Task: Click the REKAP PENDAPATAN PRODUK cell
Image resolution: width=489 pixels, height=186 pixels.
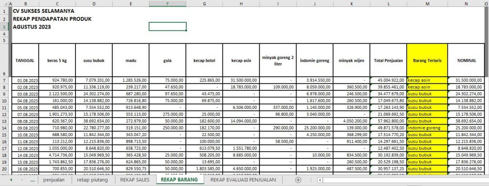Action: [x=52, y=19]
